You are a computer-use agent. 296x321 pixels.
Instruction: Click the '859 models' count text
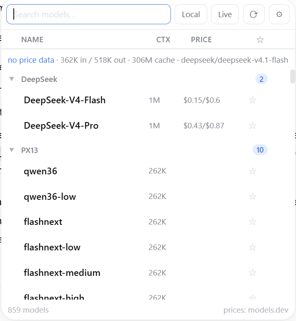[28, 310]
